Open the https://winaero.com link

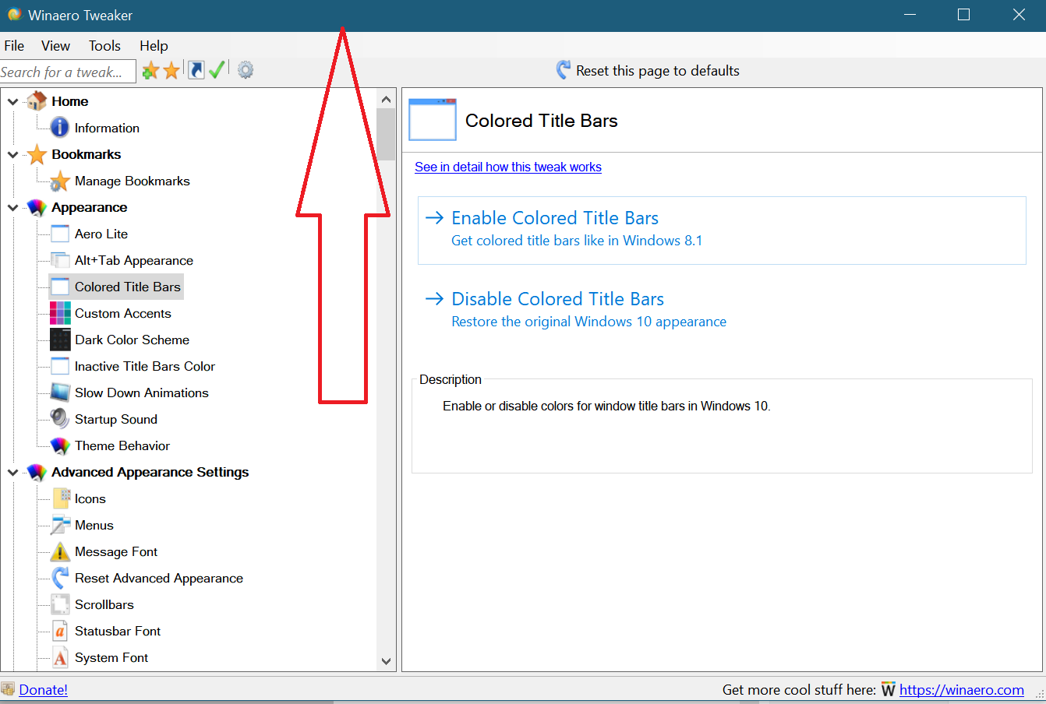pos(962,690)
